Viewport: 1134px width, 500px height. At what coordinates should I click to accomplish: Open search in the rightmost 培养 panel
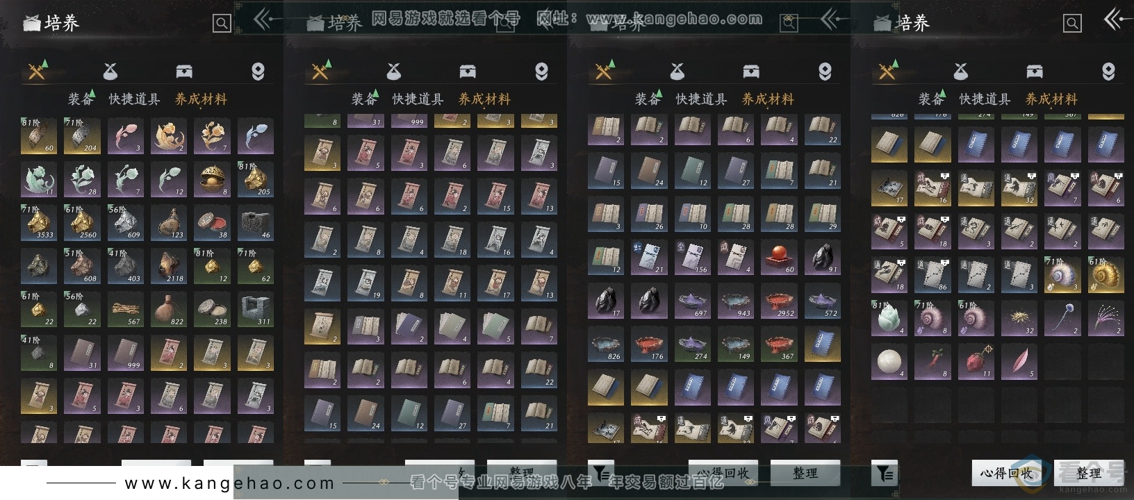tap(1072, 24)
